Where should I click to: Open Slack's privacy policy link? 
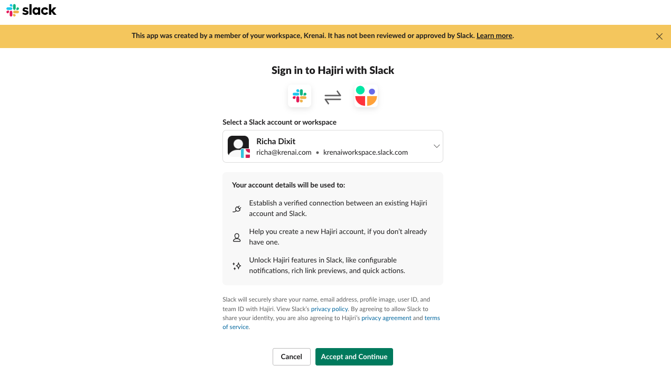point(329,309)
